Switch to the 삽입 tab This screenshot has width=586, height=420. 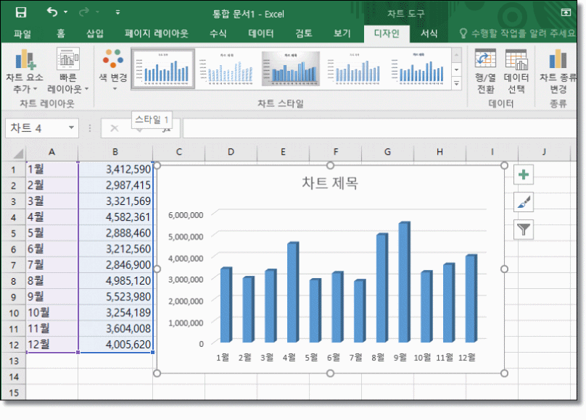click(95, 34)
